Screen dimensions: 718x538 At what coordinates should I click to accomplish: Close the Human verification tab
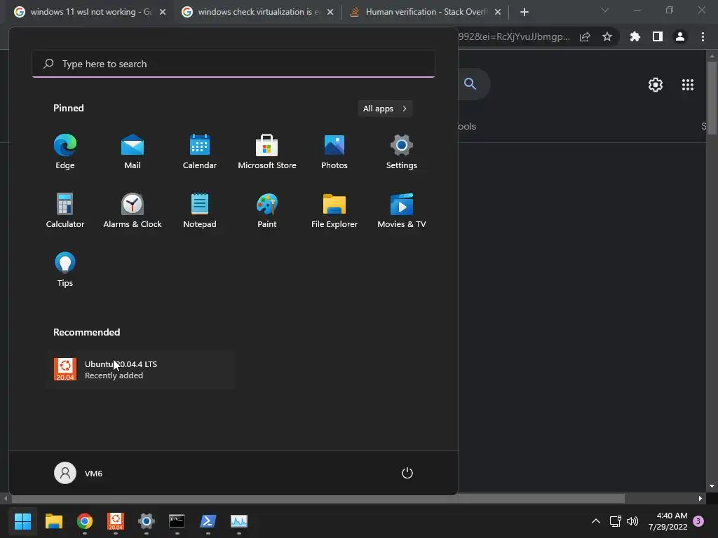click(x=498, y=13)
